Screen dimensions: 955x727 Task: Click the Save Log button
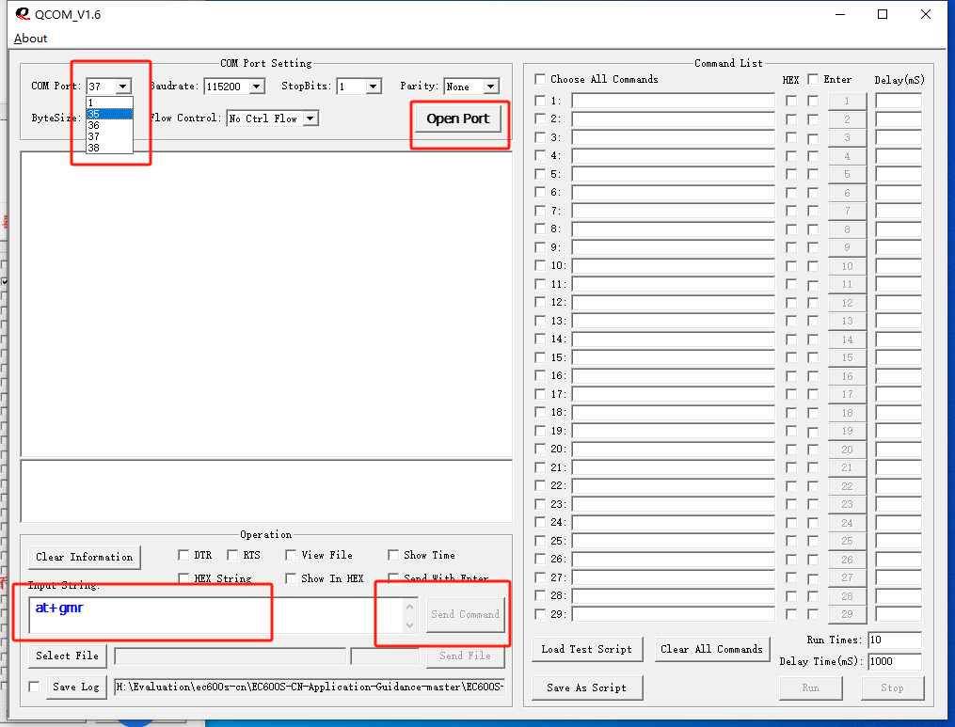pos(76,687)
